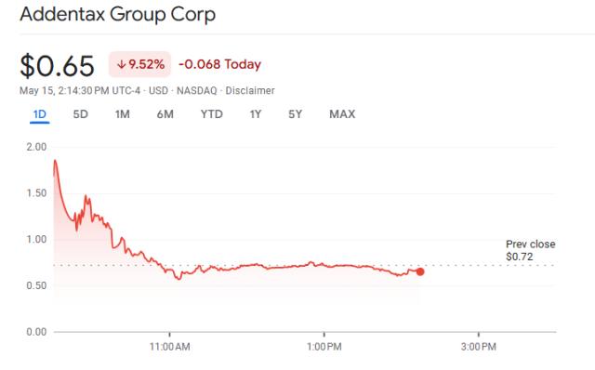View the 1Y chart range
595x370 pixels.
click(256, 114)
